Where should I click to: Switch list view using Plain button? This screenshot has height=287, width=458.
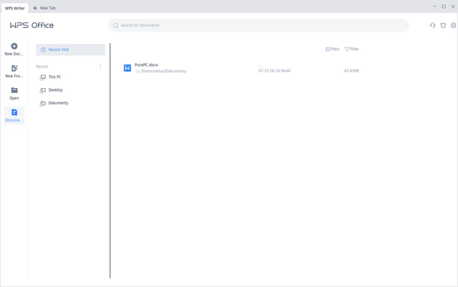(332, 49)
